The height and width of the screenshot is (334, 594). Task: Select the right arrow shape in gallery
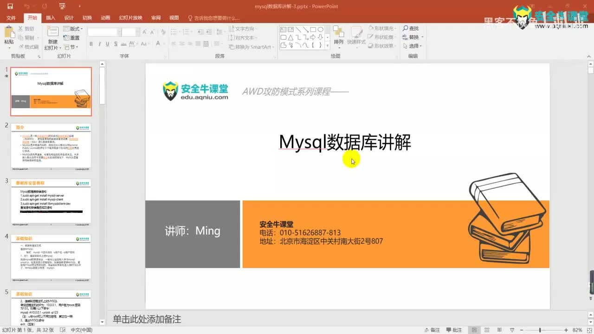click(313, 37)
